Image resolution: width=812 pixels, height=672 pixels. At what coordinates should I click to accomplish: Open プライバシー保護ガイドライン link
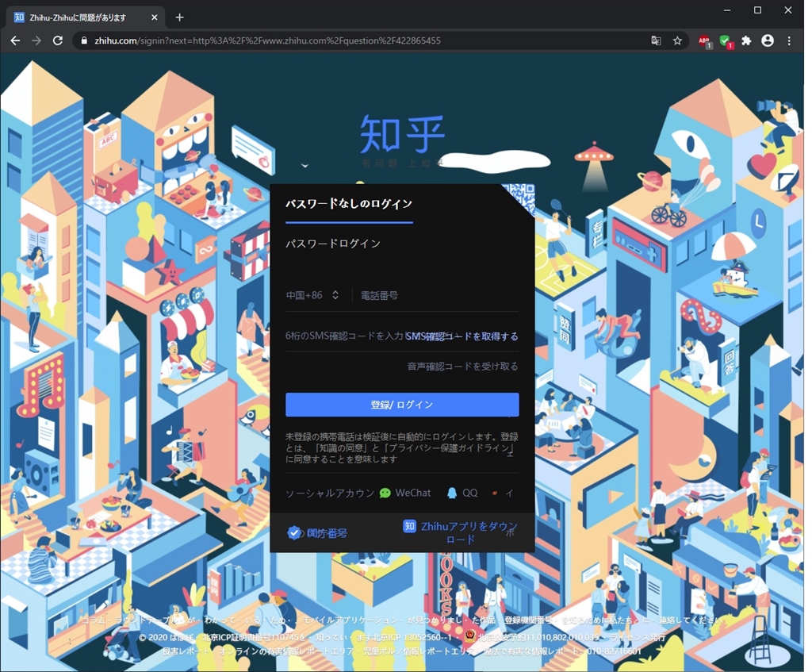(449, 447)
